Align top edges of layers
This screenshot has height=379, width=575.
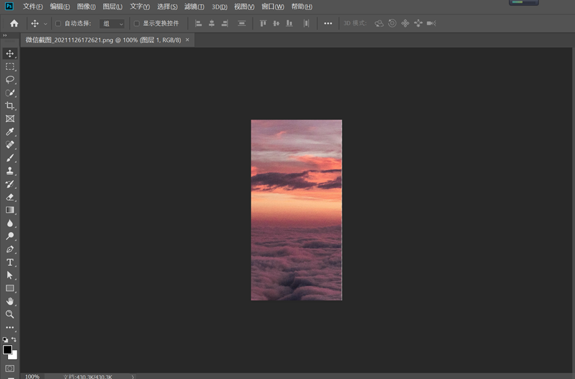tap(263, 23)
